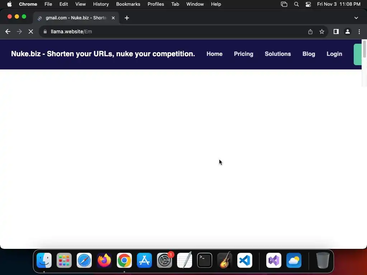Viewport: 367px width, 275px height.
Task: Open the Pricing nav link
Action: pyautogui.click(x=244, y=54)
